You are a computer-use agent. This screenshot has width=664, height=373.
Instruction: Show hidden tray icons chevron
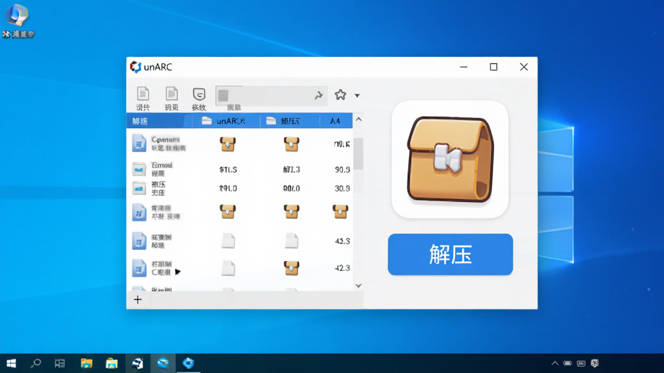[x=555, y=363]
